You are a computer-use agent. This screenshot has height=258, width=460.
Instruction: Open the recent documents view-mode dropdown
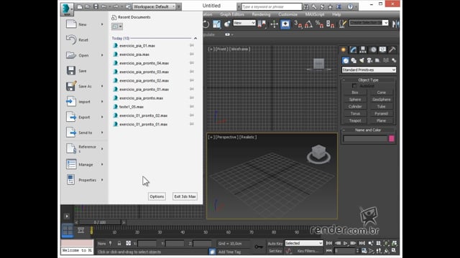(117, 27)
